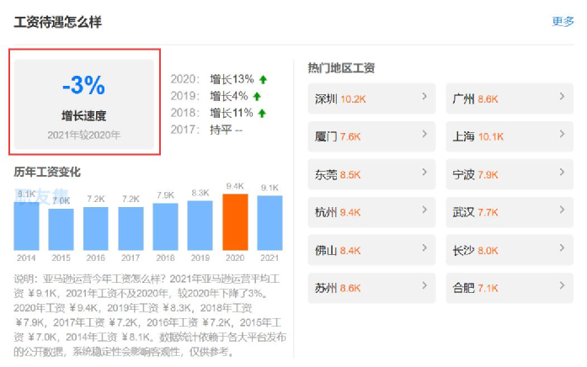Click the -3% growth rate figure
This screenshot has width=587, height=367.
[84, 85]
